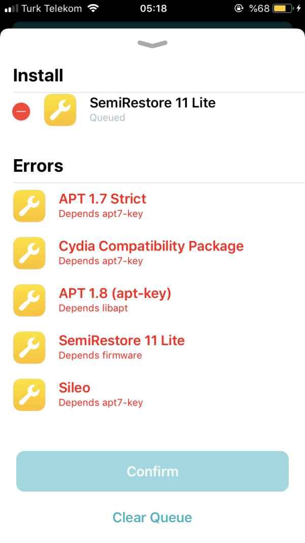Select the Cydia Compatibility Package error title
The width and height of the screenshot is (305, 543).
[x=151, y=246]
